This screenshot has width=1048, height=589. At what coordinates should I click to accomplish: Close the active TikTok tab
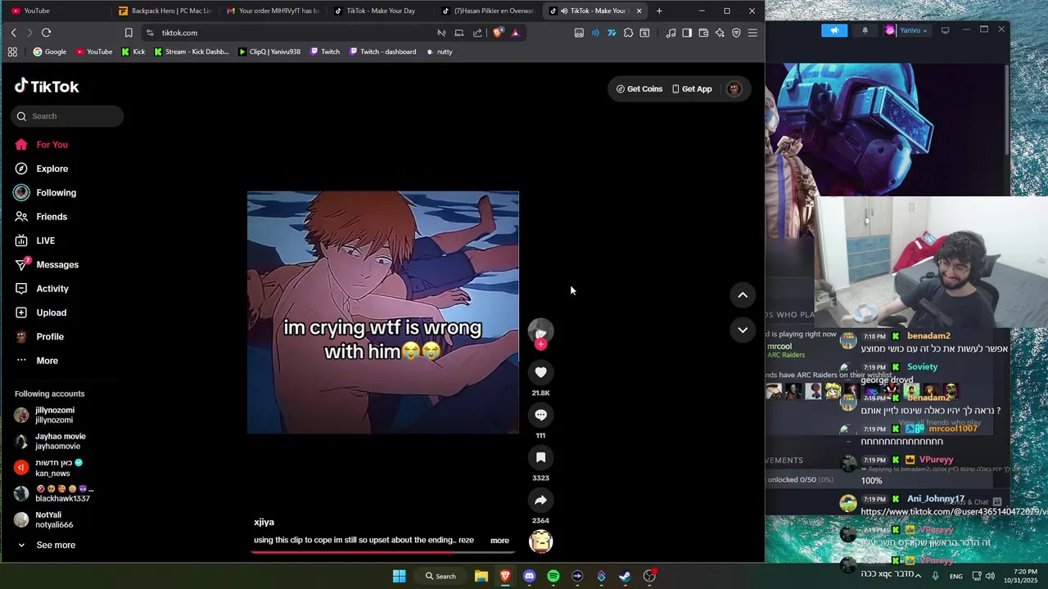pos(639,11)
